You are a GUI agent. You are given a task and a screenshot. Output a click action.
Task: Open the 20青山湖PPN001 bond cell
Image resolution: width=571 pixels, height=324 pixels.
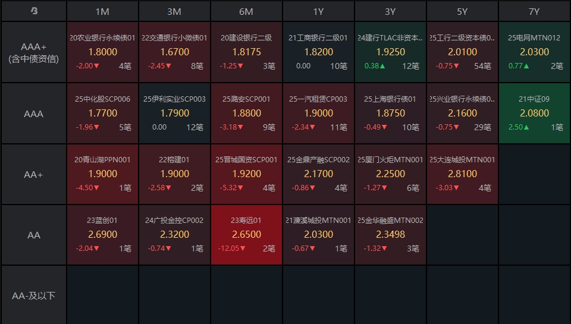click(x=102, y=174)
